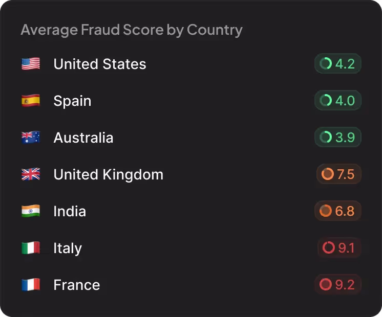The image size is (382, 317).
Task: Click the green ring icon beside 4.2
Action: (326, 64)
